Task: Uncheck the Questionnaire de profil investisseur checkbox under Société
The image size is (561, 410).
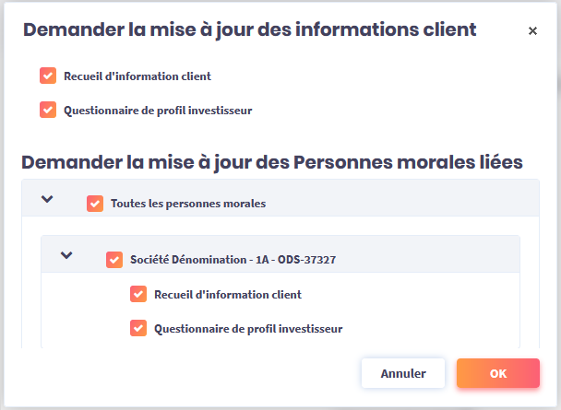Action: (138, 327)
